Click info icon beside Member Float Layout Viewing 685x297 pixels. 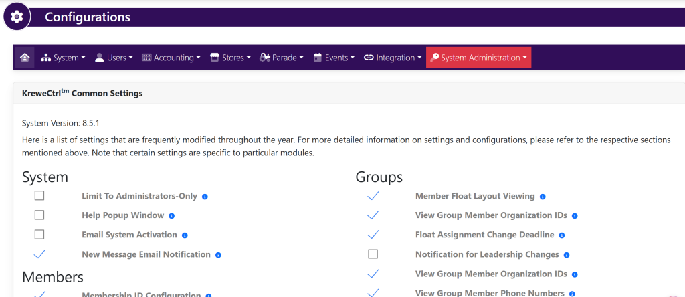pyautogui.click(x=543, y=197)
